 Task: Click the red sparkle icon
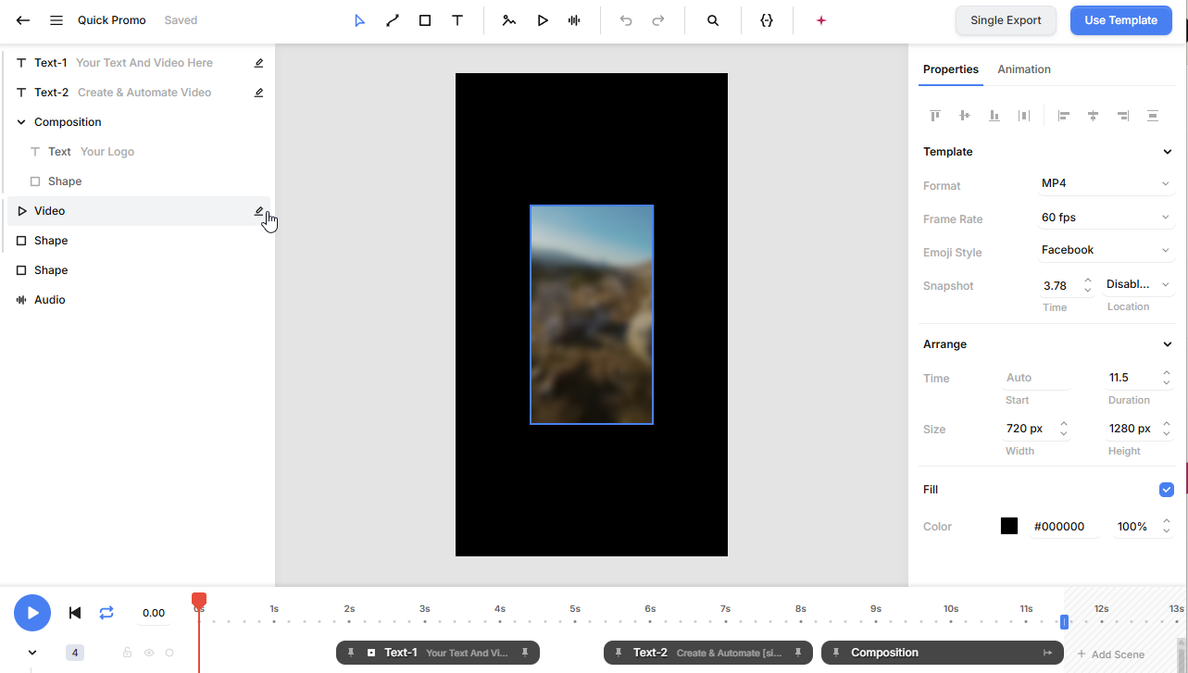point(821,20)
